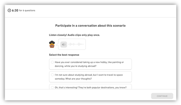The width and height of the screenshot is (181, 105).
Task: Click 'Select the best response' label
Action: pos(64,55)
